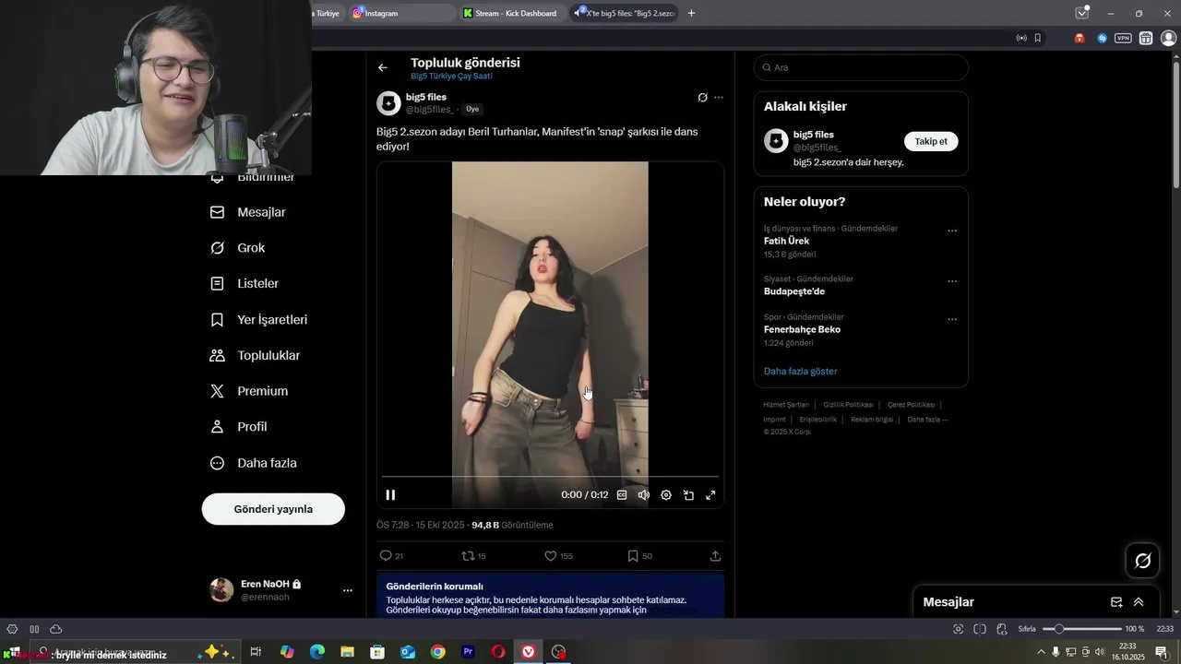The width and height of the screenshot is (1181, 664).
Task: Open more options for Budapeşte'de trend
Action: [952, 281]
